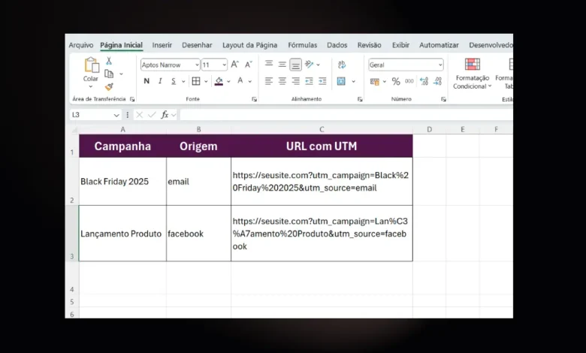Open Geral number format dropdown
The height and width of the screenshot is (353, 586).
(440, 65)
